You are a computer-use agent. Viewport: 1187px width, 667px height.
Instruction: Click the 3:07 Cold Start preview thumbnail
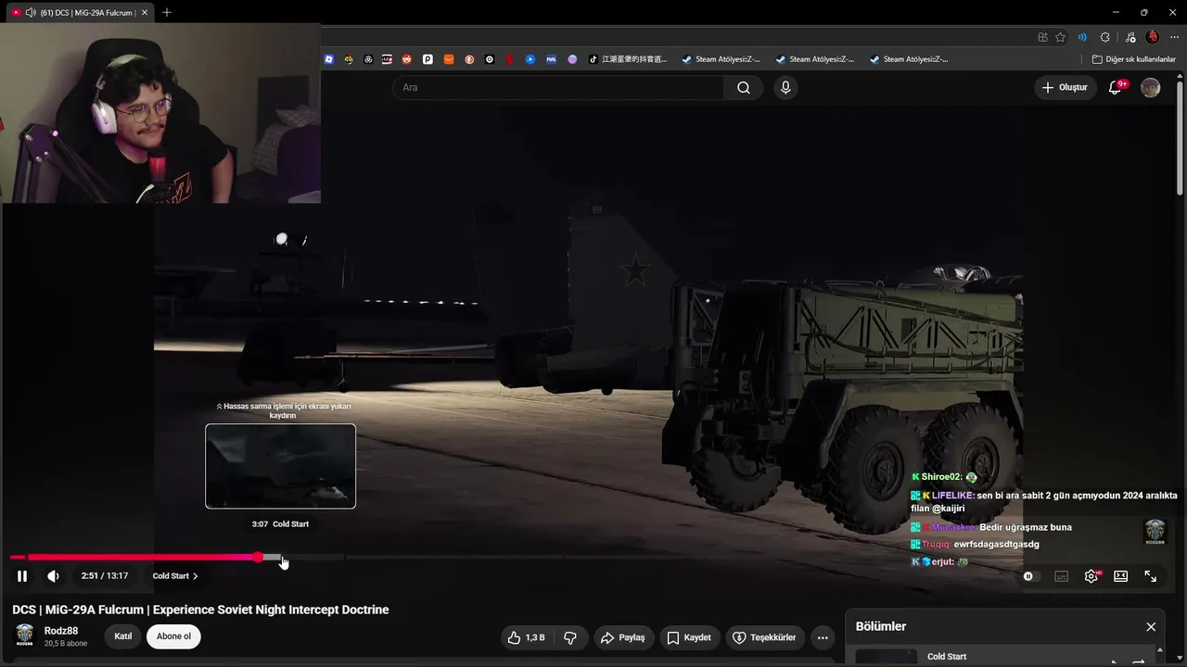point(280,466)
